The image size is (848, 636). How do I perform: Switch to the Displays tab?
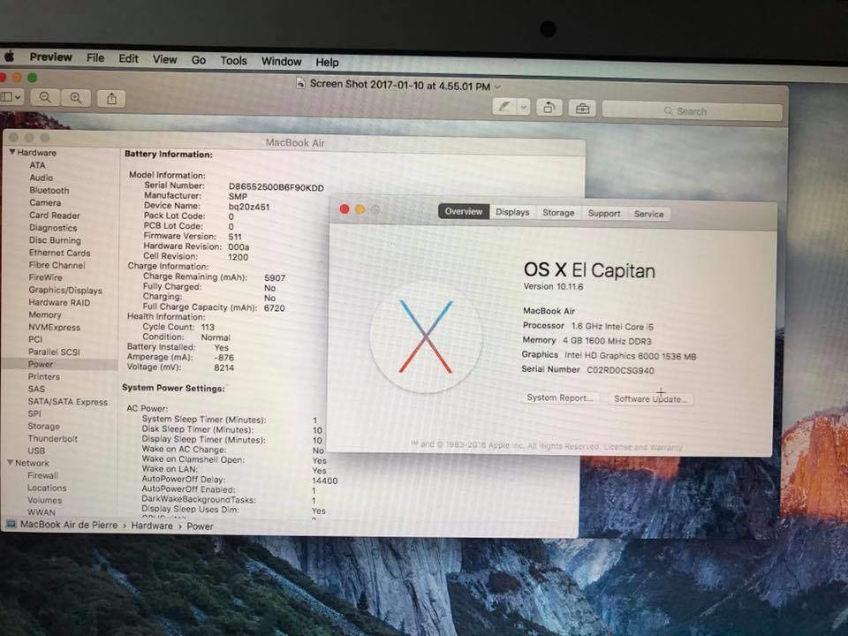coord(512,212)
